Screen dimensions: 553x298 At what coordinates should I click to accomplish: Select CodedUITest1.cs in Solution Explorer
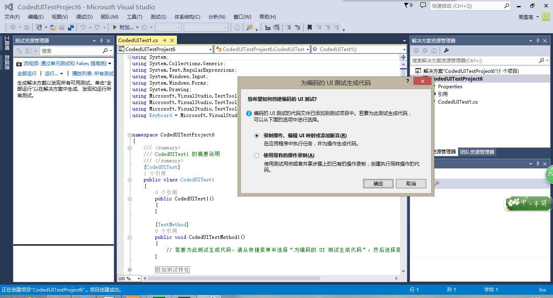[x=457, y=102]
